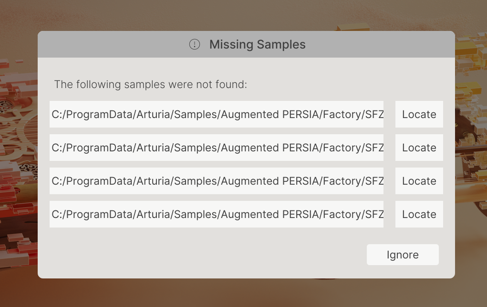Click the Missing Samples dialog title
The height and width of the screenshot is (307, 487).
tap(257, 45)
